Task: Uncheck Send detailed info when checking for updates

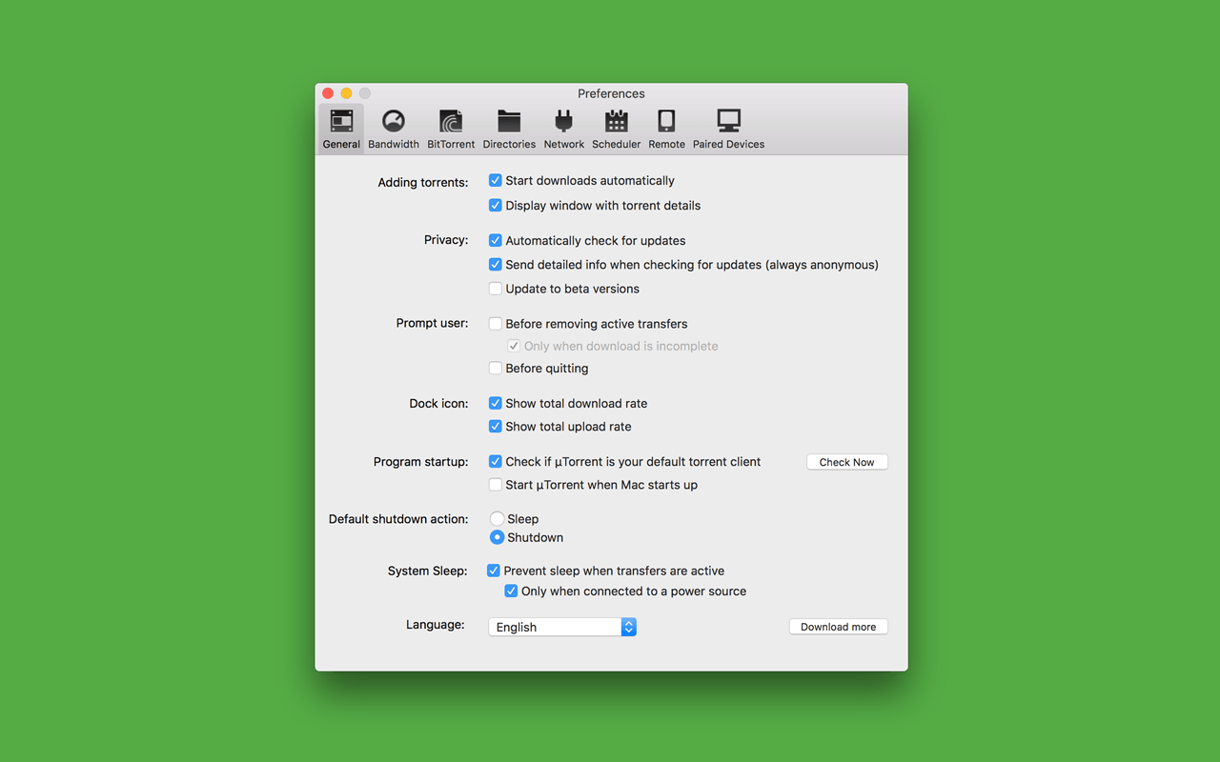Action: point(496,264)
